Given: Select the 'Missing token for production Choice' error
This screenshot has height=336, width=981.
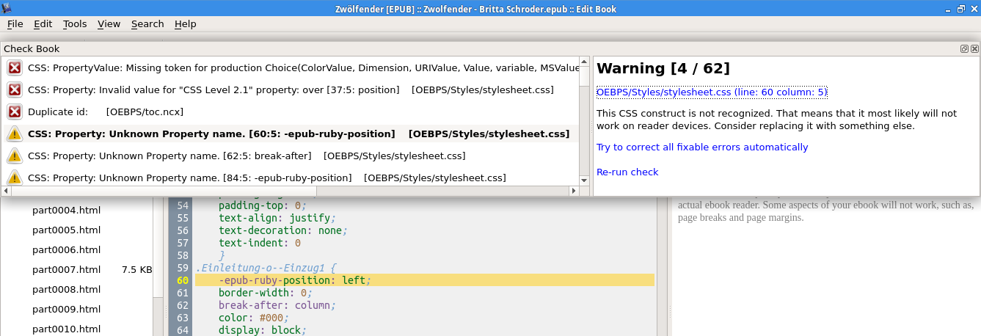Looking at the screenshot, I should click(x=290, y=68).
